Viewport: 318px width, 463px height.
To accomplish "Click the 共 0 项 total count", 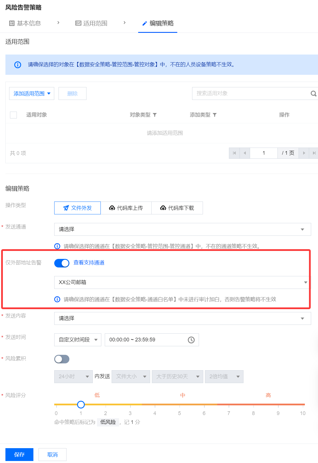I will point(18,153).
